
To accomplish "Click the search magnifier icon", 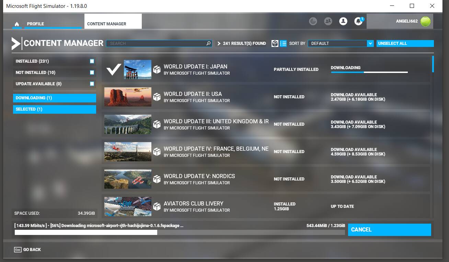I will tap(208, 43).
